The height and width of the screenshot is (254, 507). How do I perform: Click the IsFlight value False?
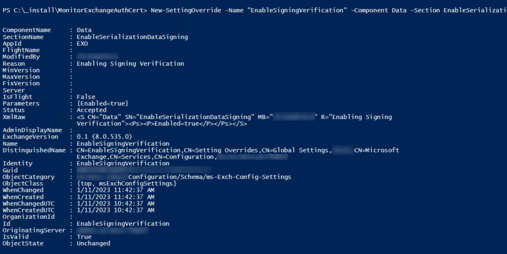point(86,97)
